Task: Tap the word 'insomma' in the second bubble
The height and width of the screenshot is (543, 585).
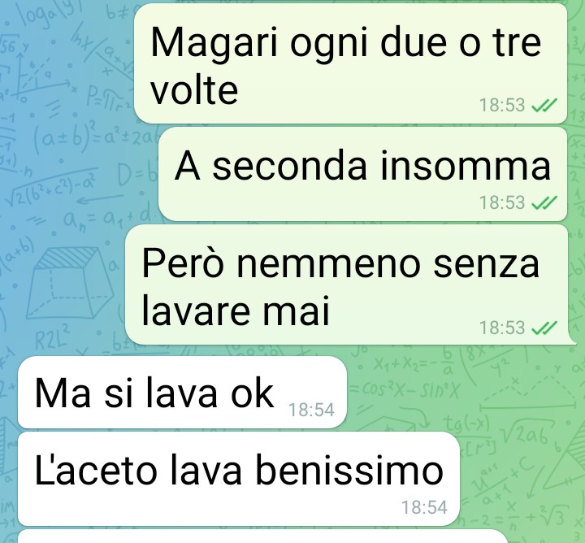Action: (x=466, y=165)
